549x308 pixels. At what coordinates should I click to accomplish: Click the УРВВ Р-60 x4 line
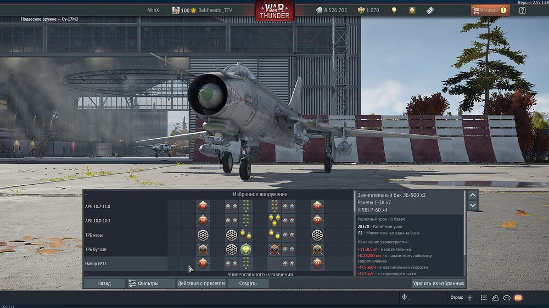(372, 210)
